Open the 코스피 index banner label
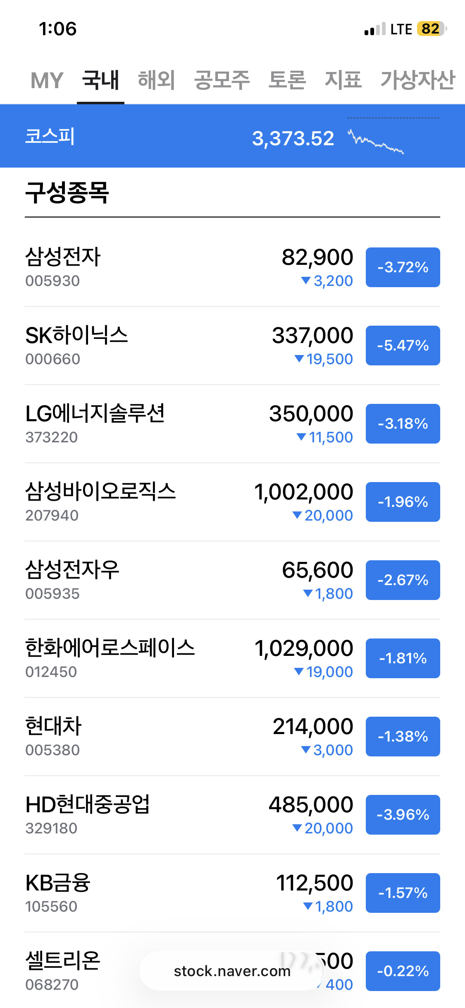Screen dimensions: 465x1008 (x=50, y=137)
